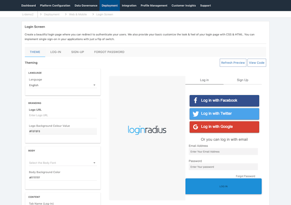291x205 pixels.
Task: Click Log in with Twitter button
Action: tap(224, 114)
